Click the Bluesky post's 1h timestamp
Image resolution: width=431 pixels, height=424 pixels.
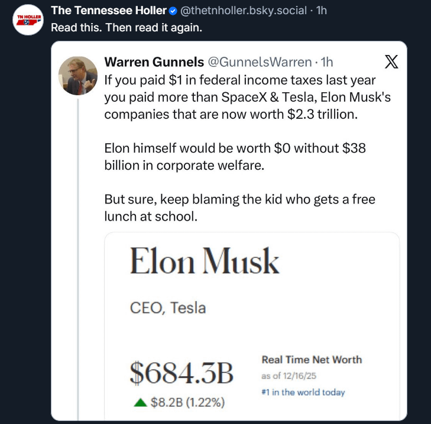tap(322, 11)
